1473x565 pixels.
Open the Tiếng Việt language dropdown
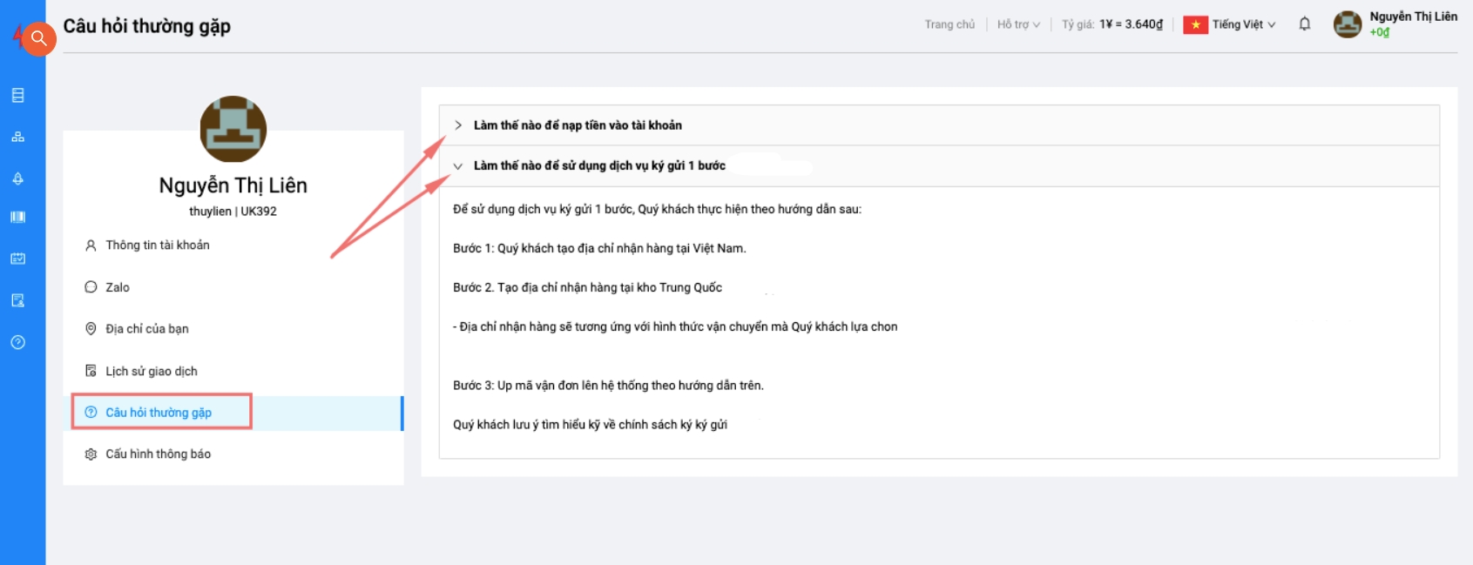point(1243,24)
